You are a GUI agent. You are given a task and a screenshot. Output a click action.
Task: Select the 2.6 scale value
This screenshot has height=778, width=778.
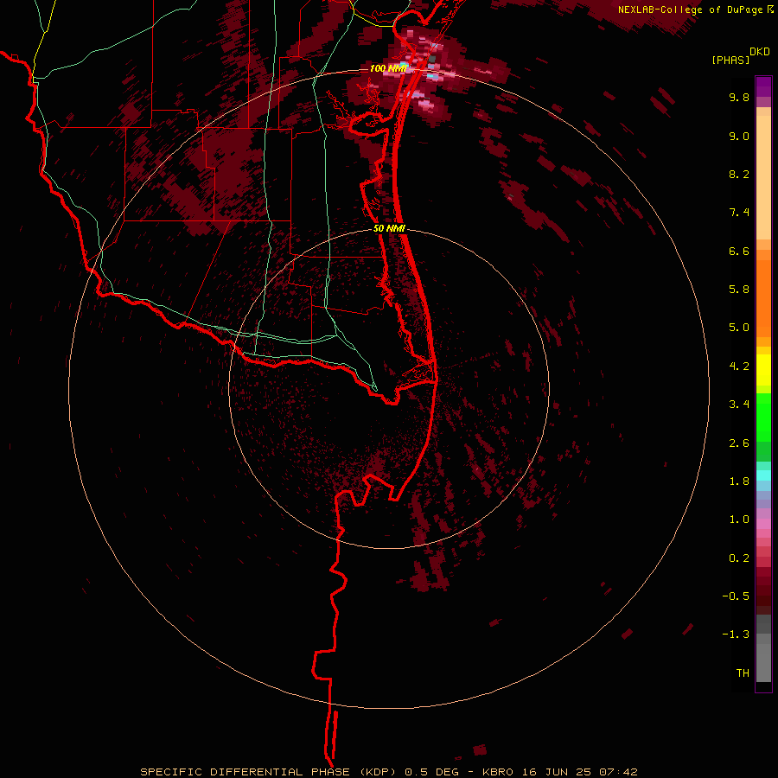click(x=739, y=443)
